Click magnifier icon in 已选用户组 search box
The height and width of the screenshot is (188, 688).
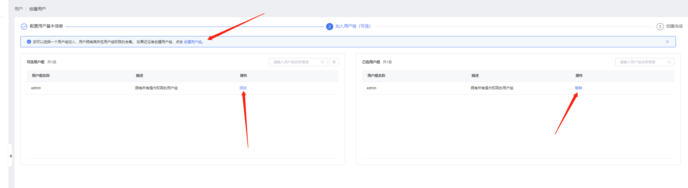[669, 62]
